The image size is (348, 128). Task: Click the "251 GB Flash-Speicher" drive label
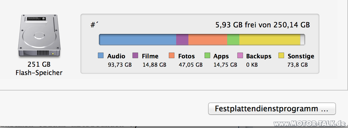click(x=39, y=68)
